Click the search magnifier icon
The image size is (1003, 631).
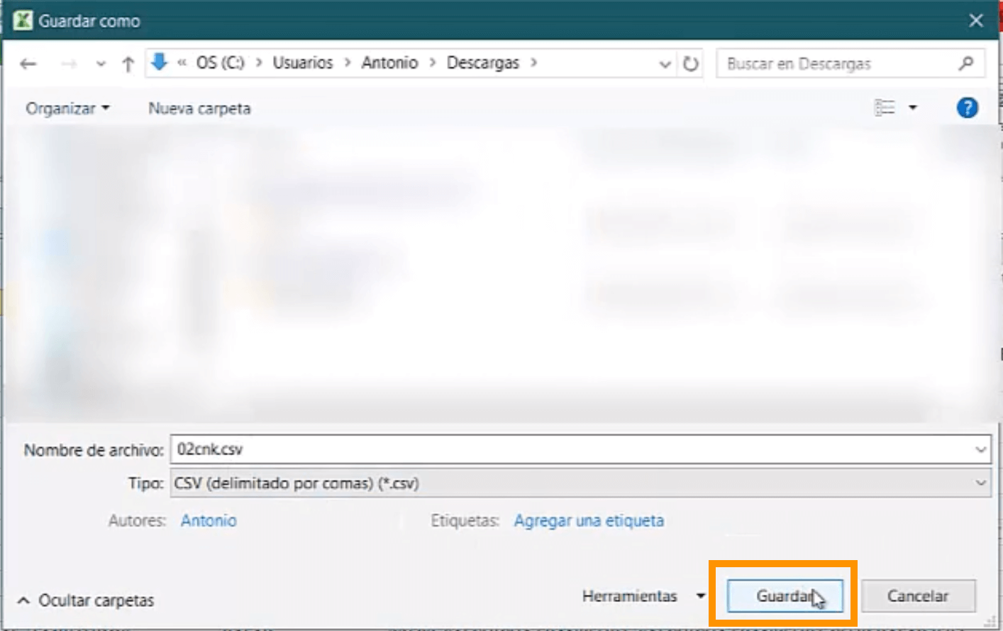point(966,64)
